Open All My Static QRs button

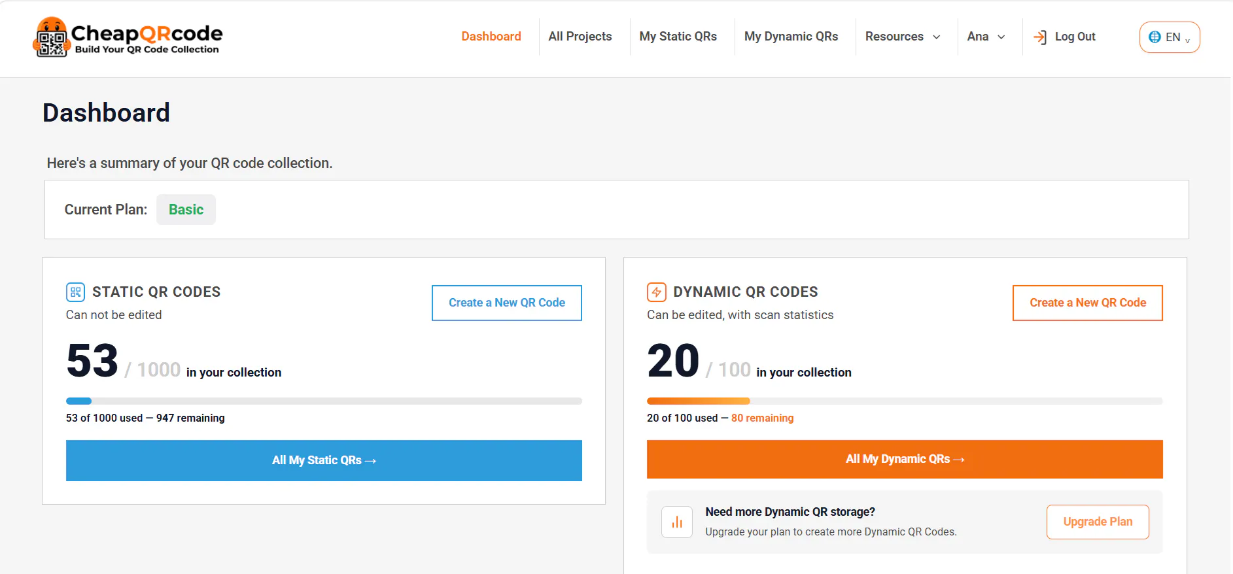click(324, 460)
